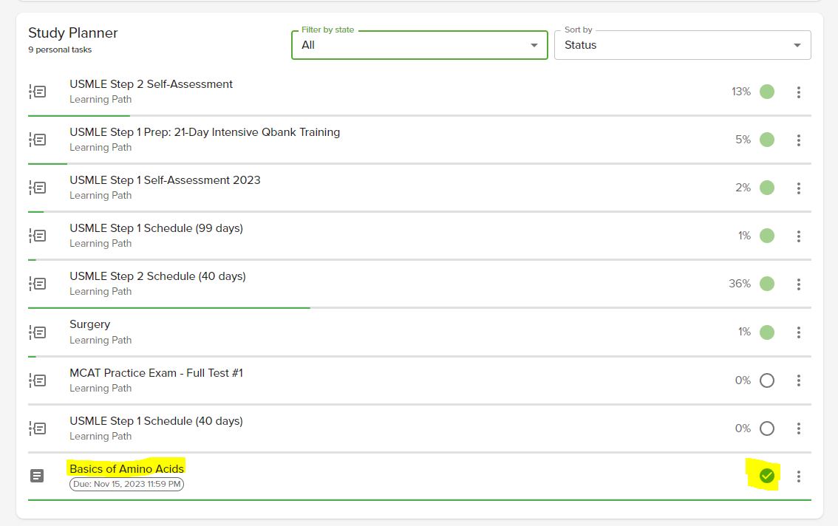Viewport: 838px width, 526px height.
Task: Click the MCAT Practice Exam learning path icon
Action: [x=38, y=380]
